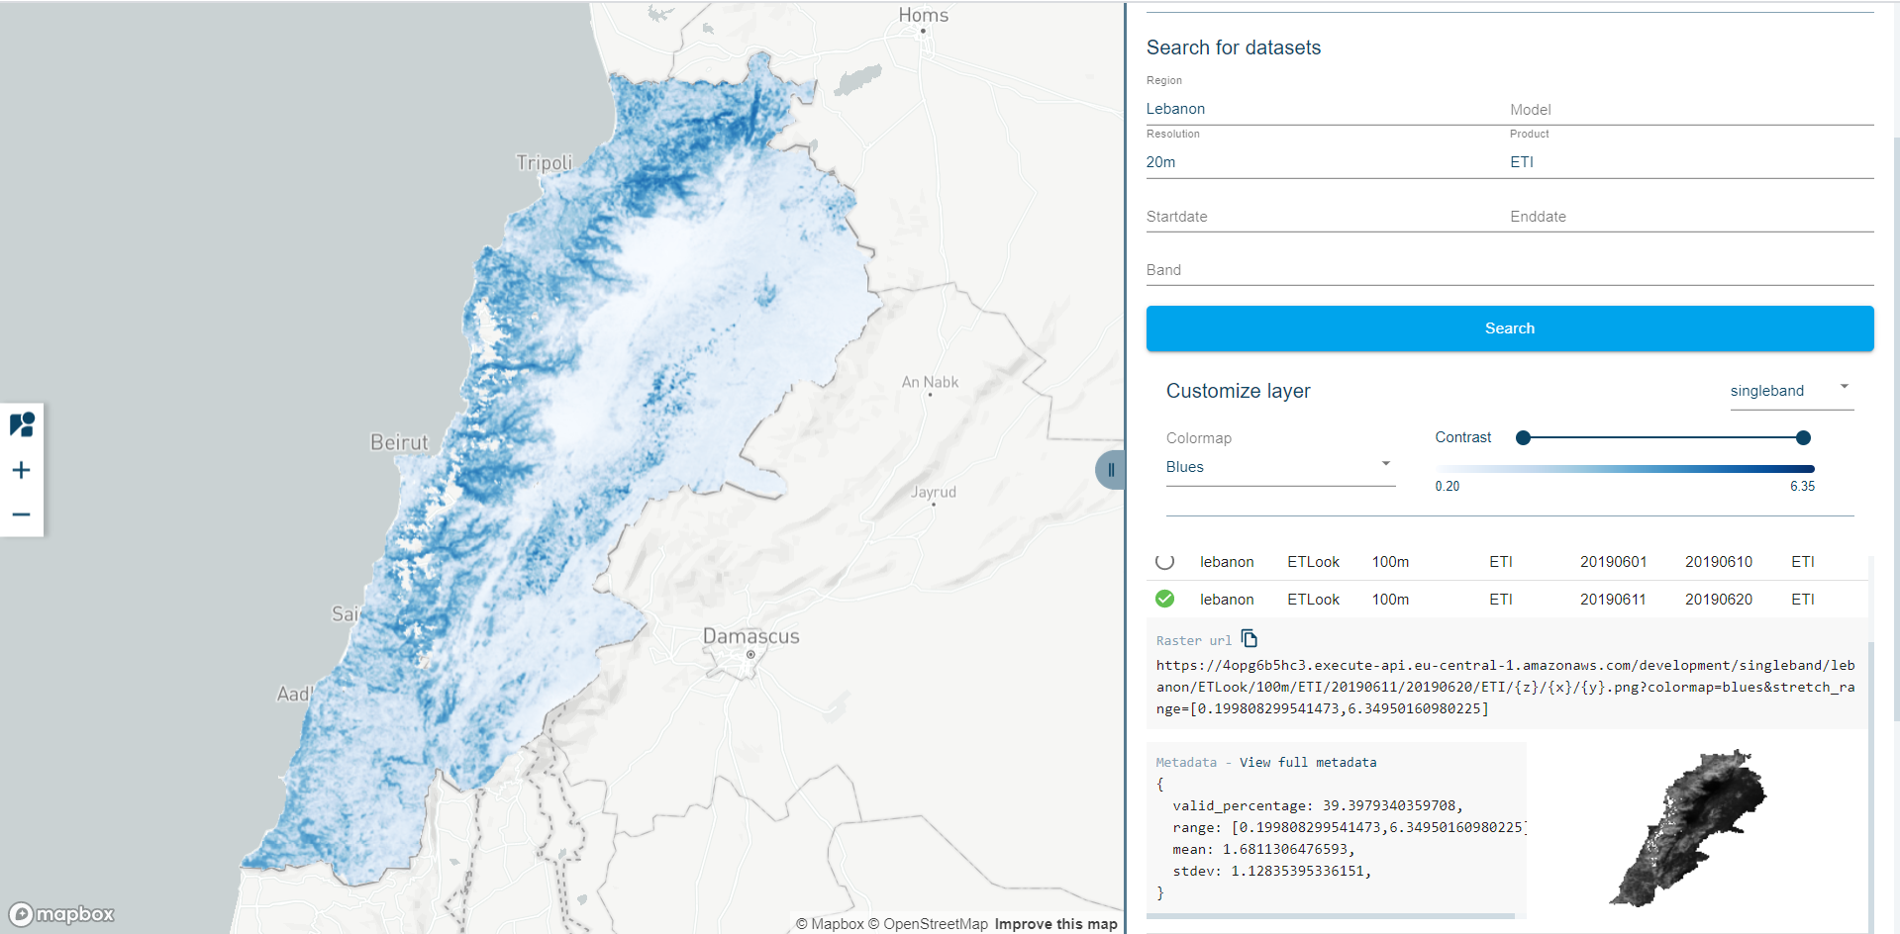Viewport: 1900px width, 934px height.
Task: Click the 6.35 contrast maximum value
Action: pos(1802,486)
